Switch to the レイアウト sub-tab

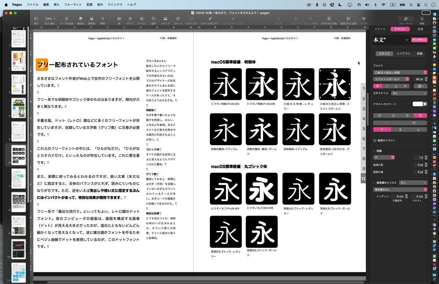pyautogui.click(x=404, y=53)
